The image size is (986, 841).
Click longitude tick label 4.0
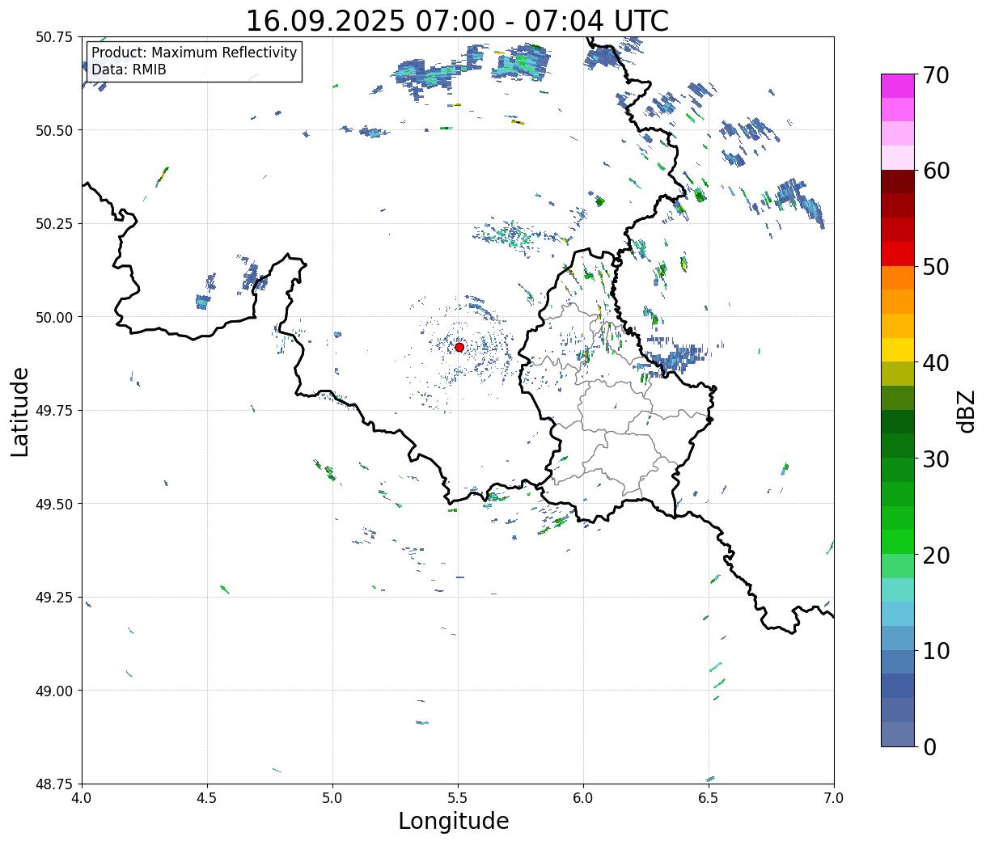click(x=82, y=798)
